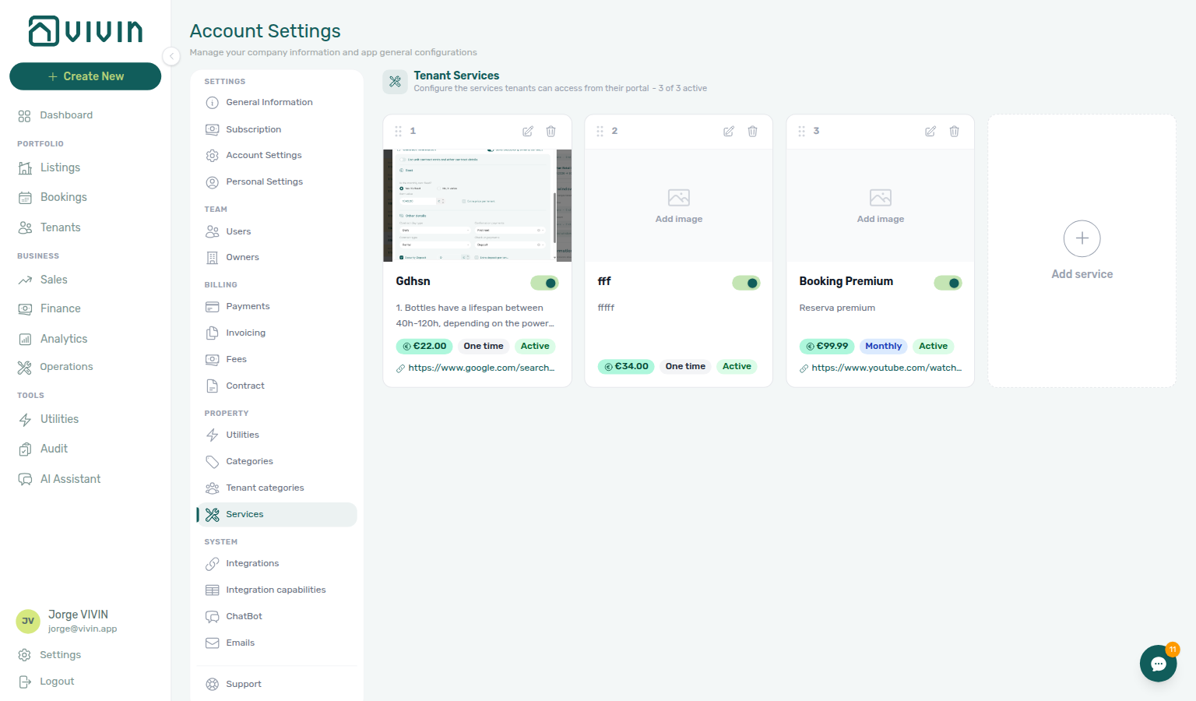The image size is (1196, 701).
Task: Click the Emails envelope icon
Action: [212, 643]
